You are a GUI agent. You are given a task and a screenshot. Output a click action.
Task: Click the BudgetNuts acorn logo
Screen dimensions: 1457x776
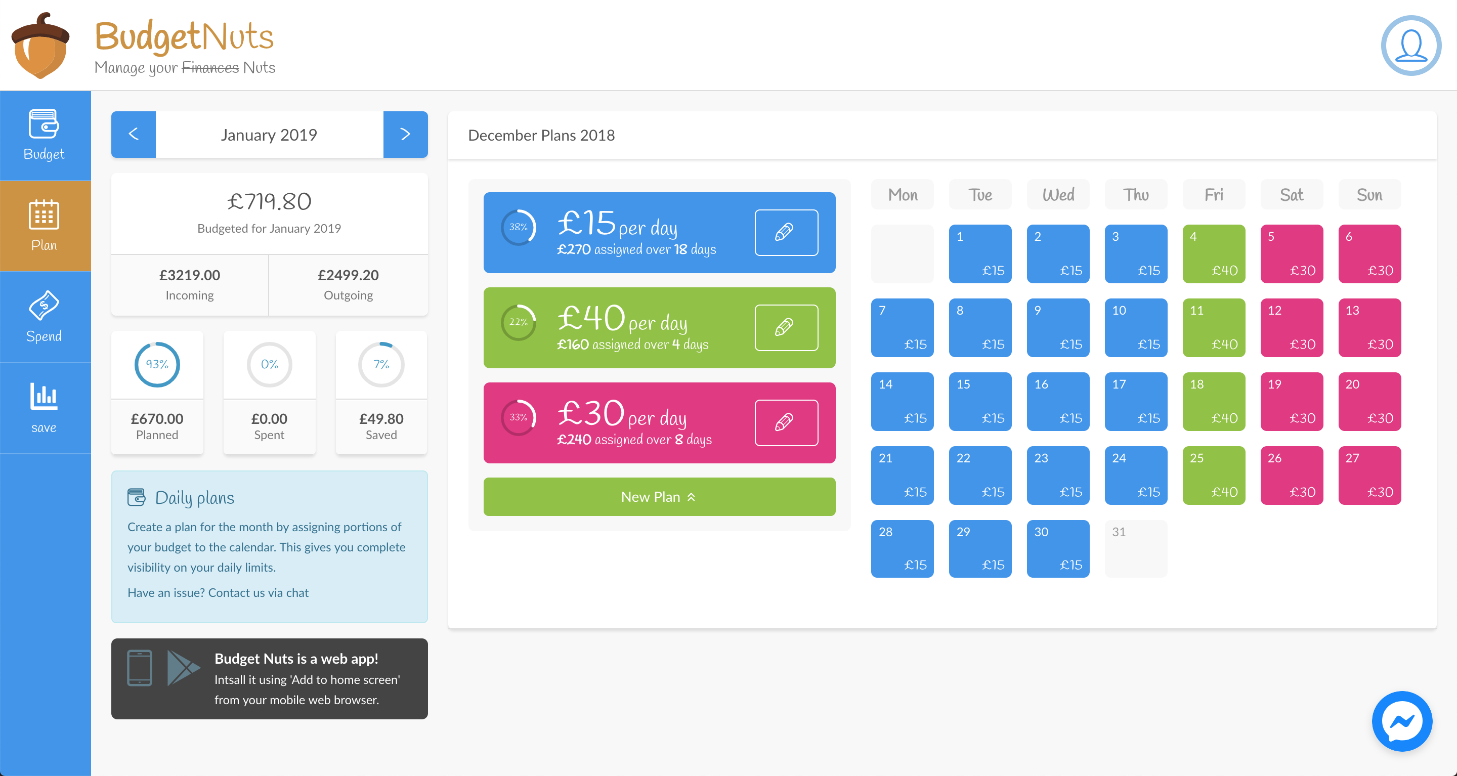[40, 45]
